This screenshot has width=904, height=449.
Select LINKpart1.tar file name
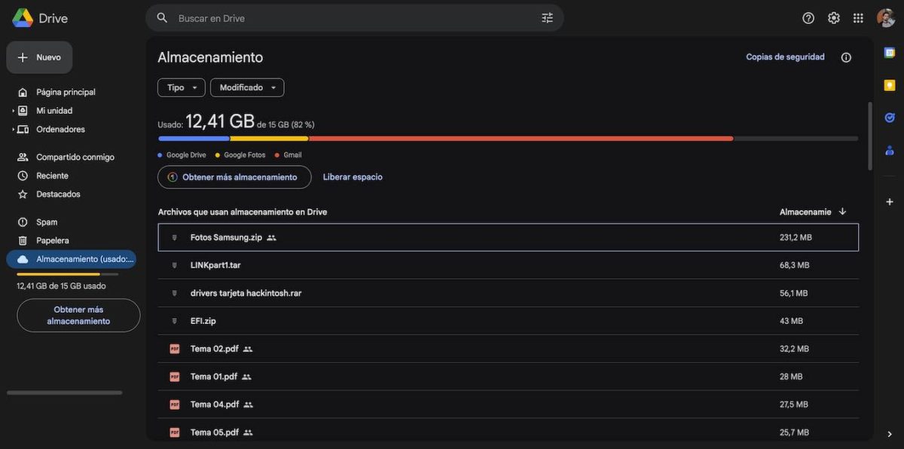click(x=215, y=265)
